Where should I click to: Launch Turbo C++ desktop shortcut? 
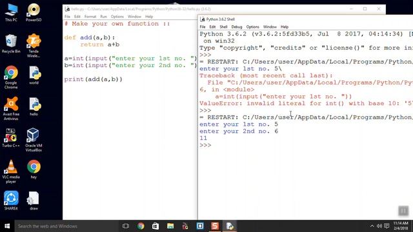pos(11,138)
